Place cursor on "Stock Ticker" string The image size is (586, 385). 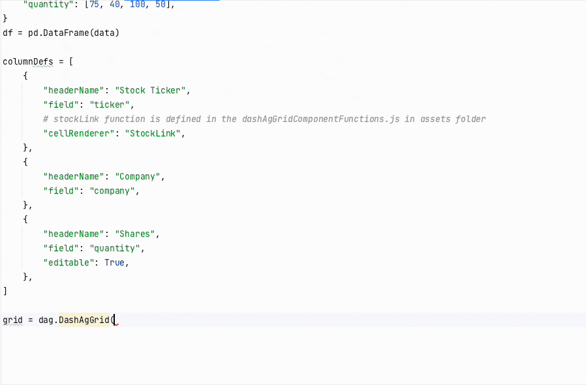tap(150, 91)
